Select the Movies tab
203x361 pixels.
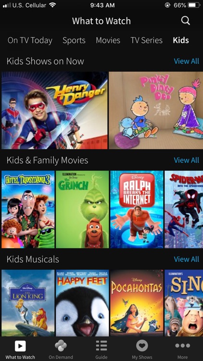click(x=108, y=40)
